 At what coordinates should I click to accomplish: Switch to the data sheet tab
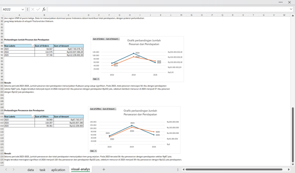[30, 170]
